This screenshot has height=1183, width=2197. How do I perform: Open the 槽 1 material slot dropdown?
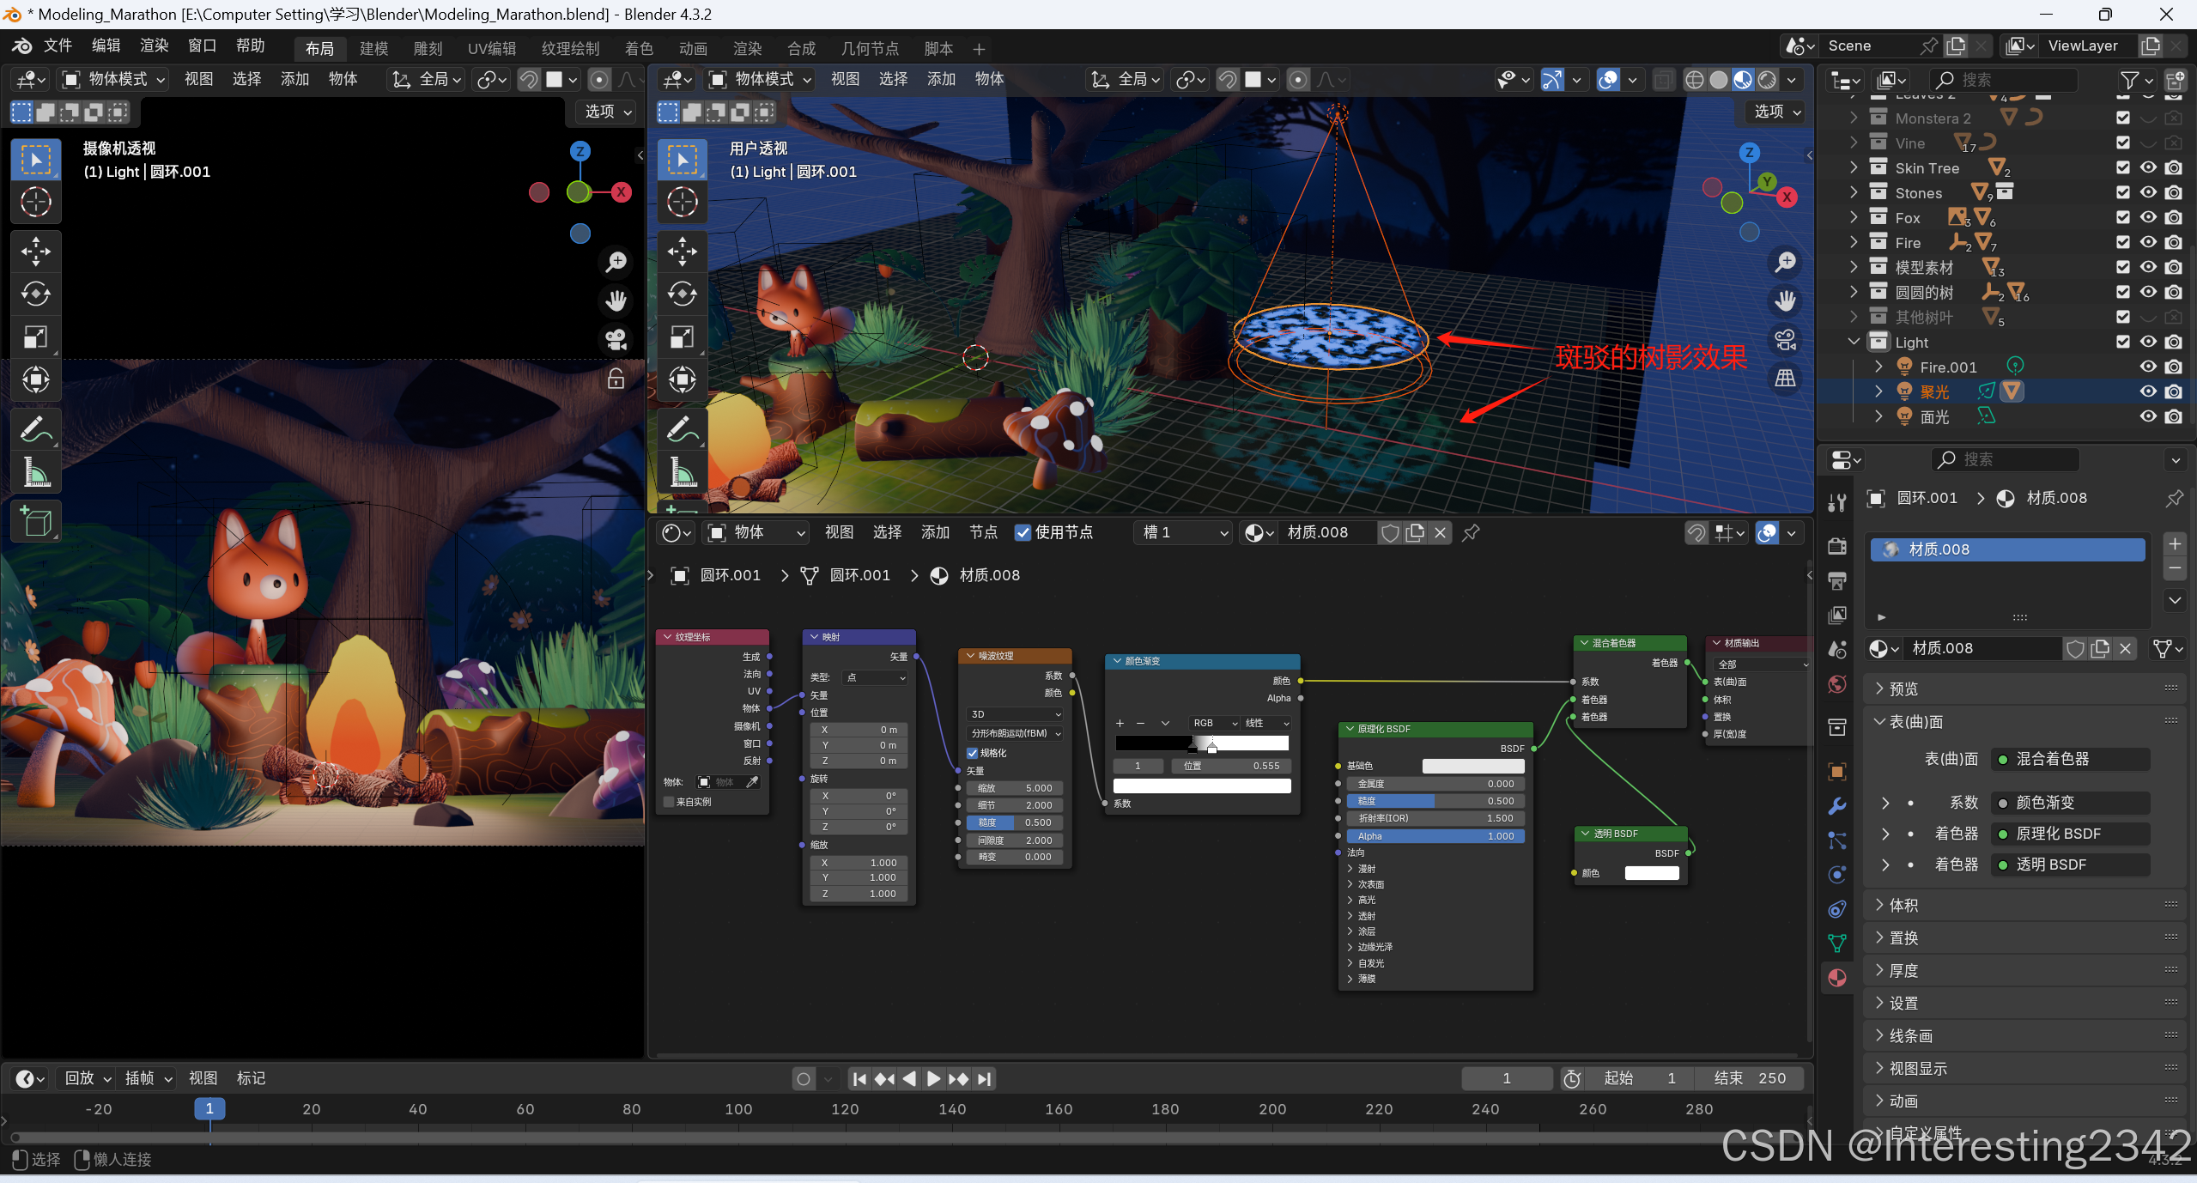(x=1185, y=532)
